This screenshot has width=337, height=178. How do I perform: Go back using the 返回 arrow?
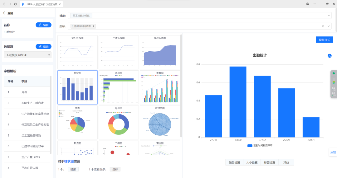(4, 13)
